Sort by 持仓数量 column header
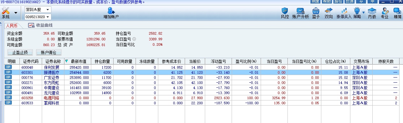The width and height of the screenshot is (403, 123). pyautogui.click(x=102, y=61)
